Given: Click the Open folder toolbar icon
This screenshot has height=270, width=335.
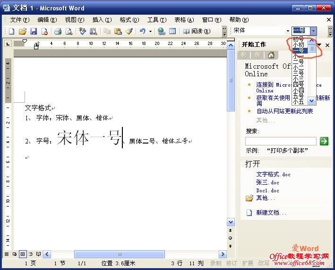Looking at the screenshot, I should 22,31.
